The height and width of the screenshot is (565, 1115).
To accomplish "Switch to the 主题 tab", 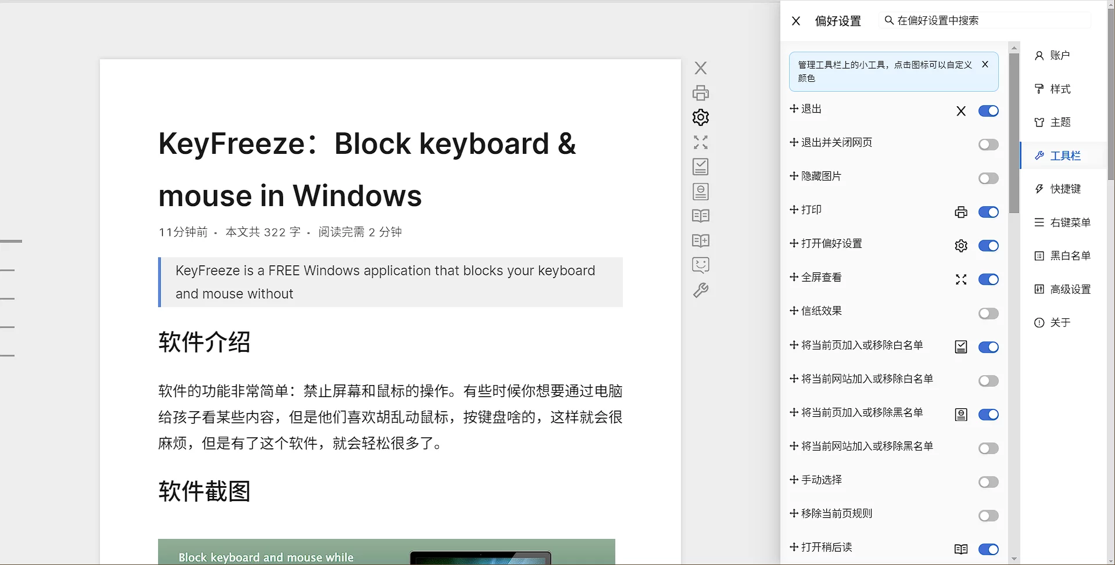I will point(1060,122).
